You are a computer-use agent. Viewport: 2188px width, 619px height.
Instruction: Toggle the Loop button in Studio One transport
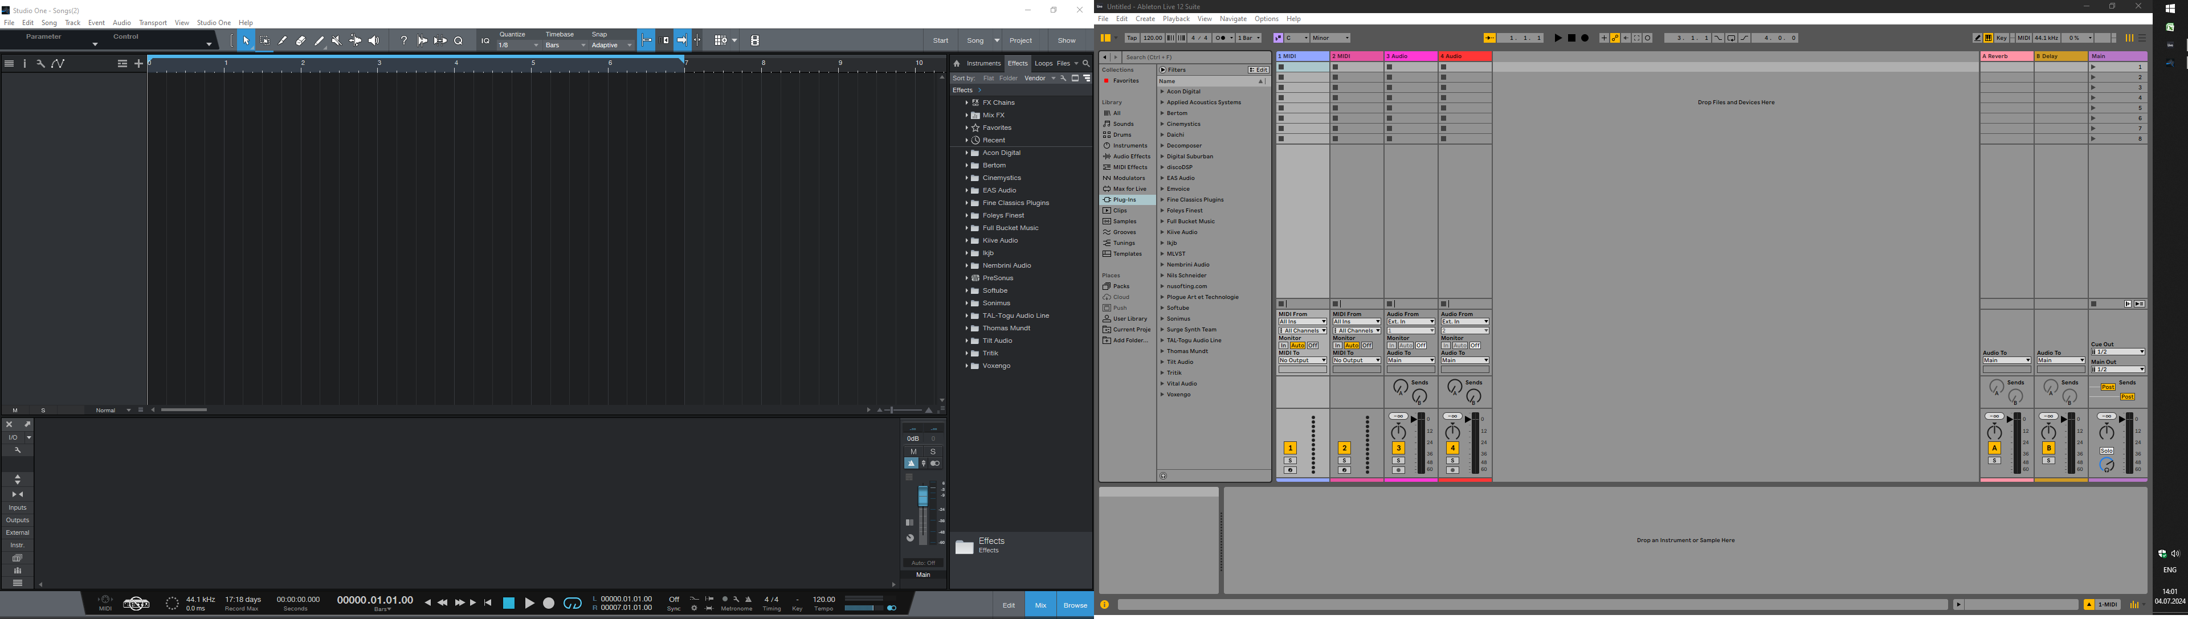[x=573, y=604]
